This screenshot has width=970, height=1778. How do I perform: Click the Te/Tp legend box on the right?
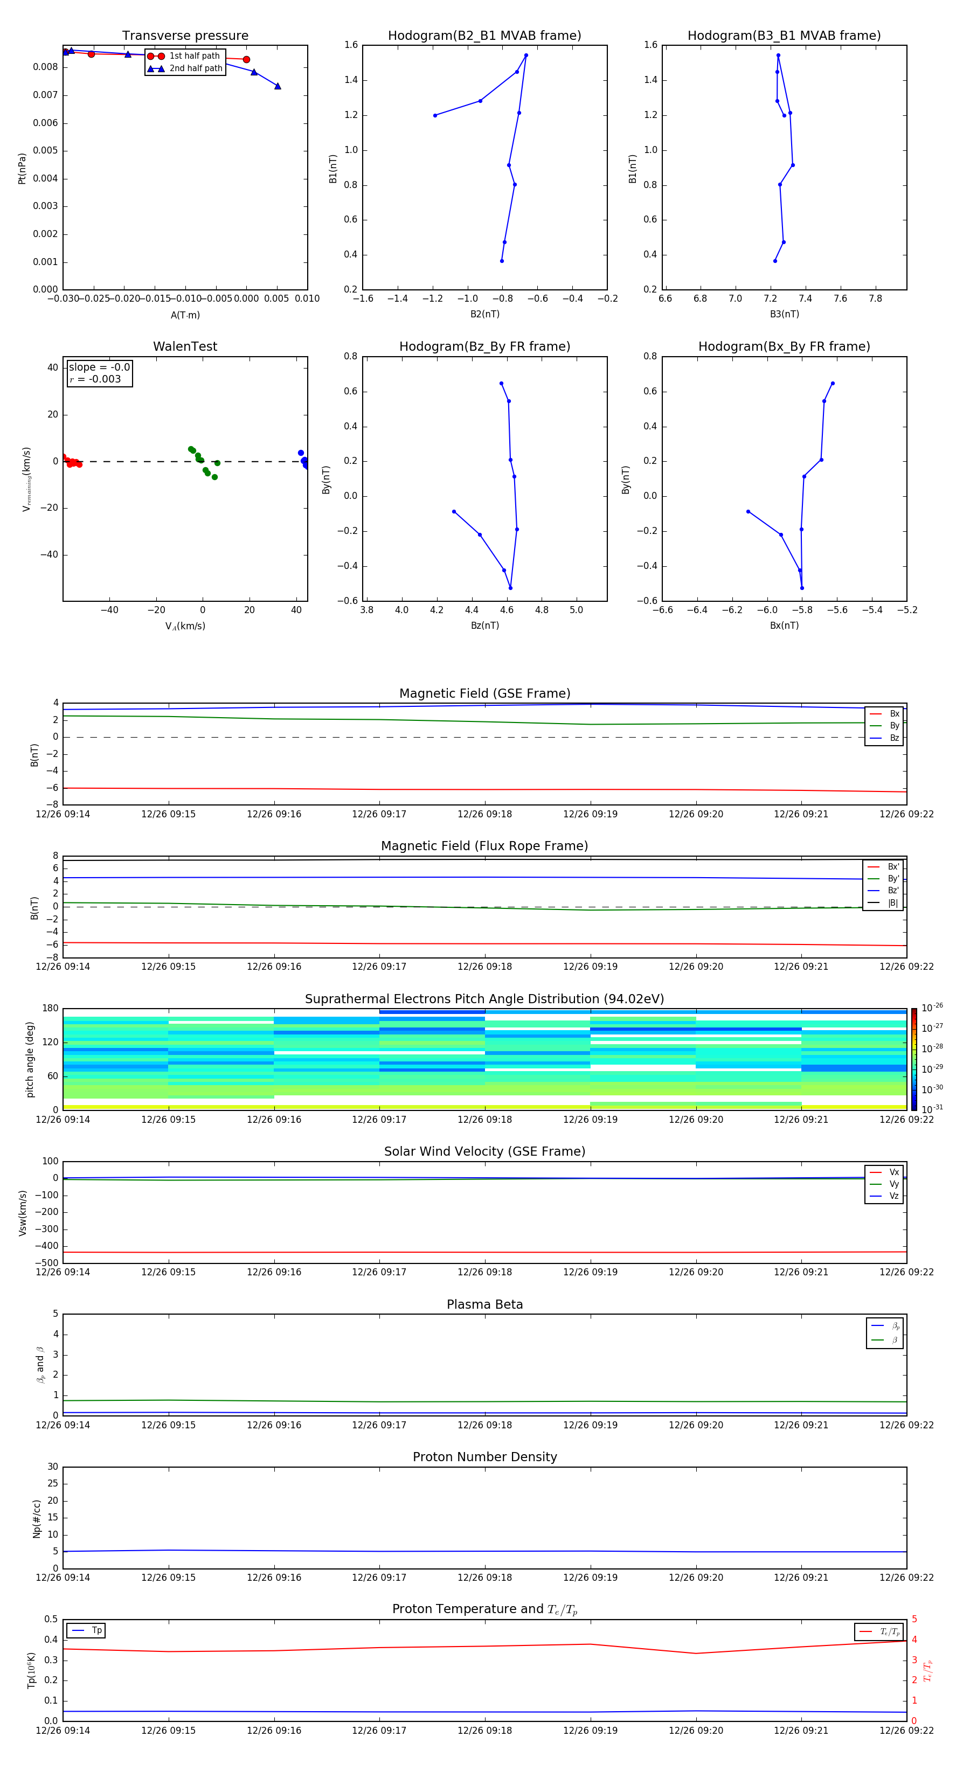pyautogui.click(x=879, y=1631)
